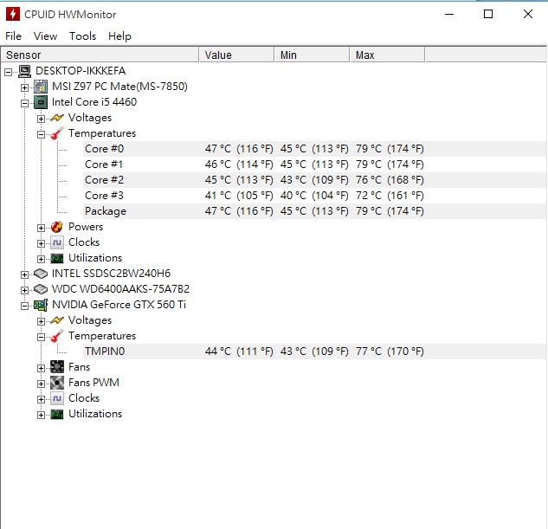This screenshot has height=529, width=548.
Task: Click the Value column header
Action: tap(236, 55)
